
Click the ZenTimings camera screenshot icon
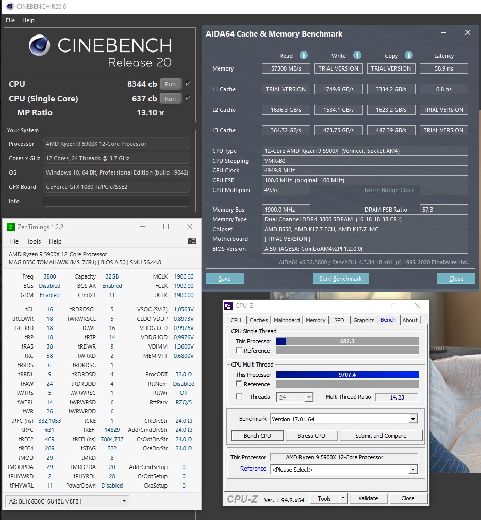(192, 241)
